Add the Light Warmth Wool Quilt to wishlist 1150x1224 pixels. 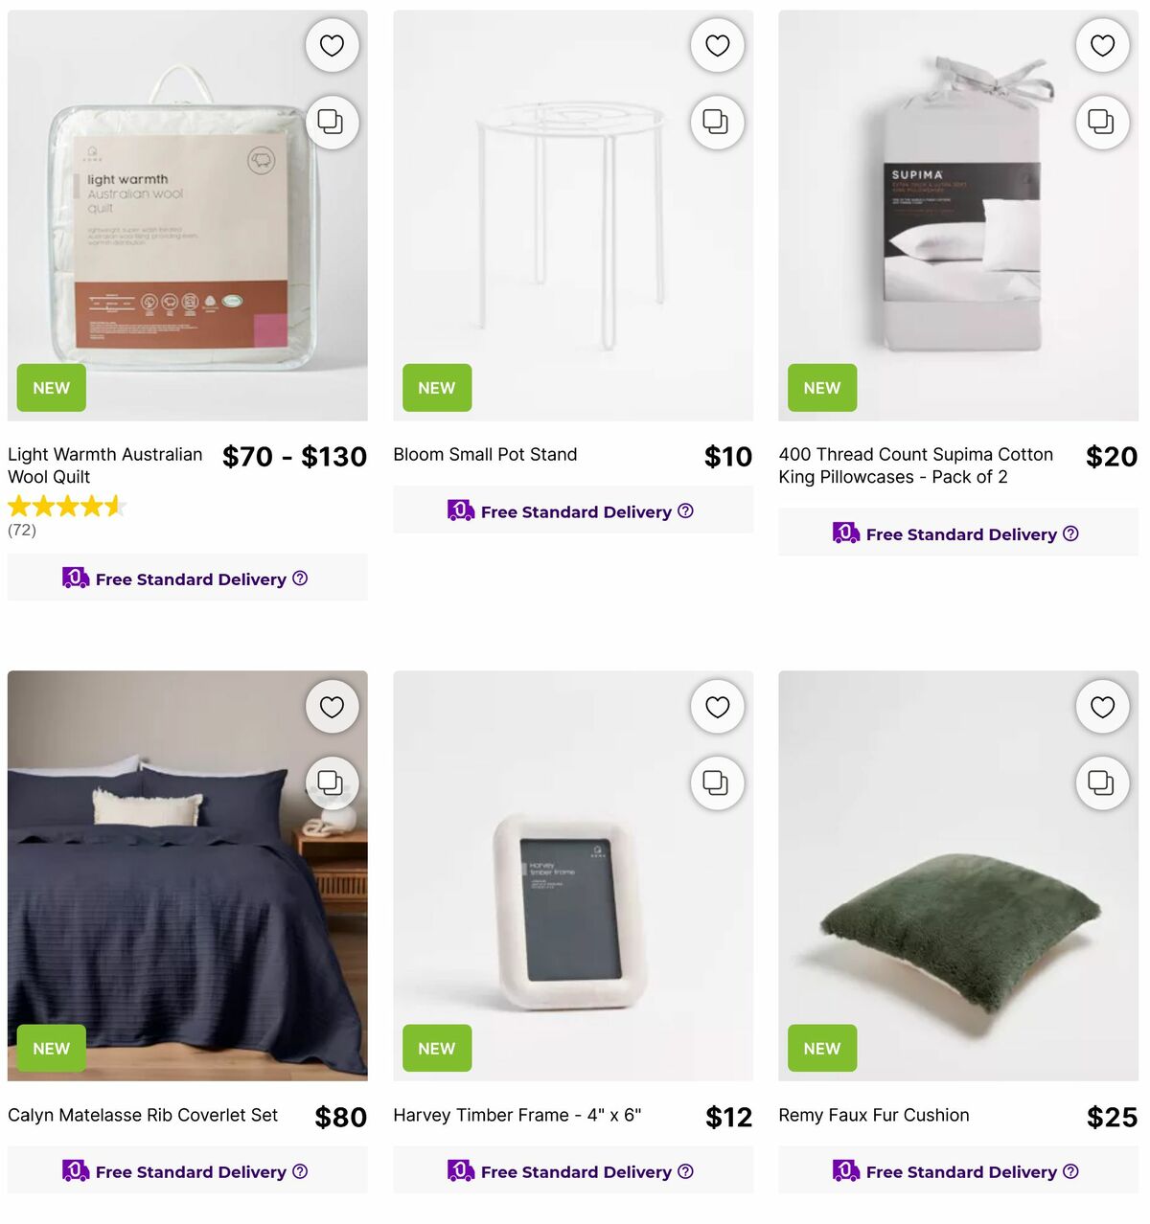coord(333,45)
